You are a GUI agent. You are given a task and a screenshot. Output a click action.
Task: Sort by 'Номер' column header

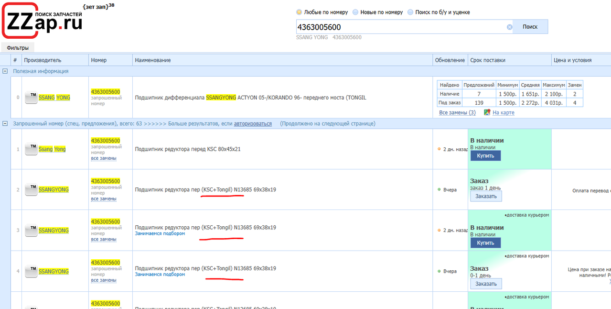click(110, 60)
